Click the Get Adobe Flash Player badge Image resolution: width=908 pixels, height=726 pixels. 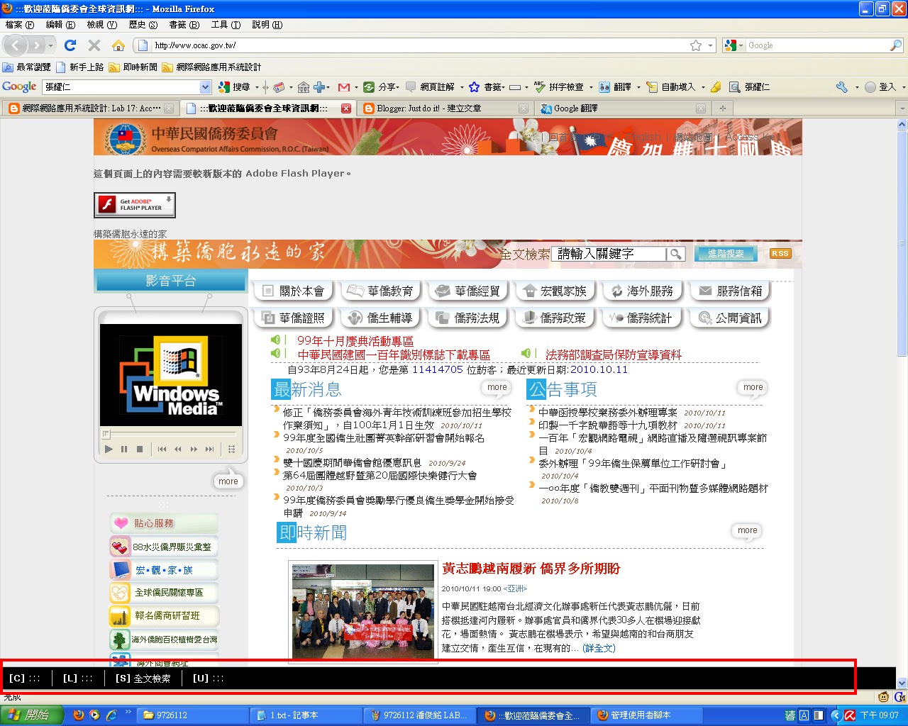[135, 205]
